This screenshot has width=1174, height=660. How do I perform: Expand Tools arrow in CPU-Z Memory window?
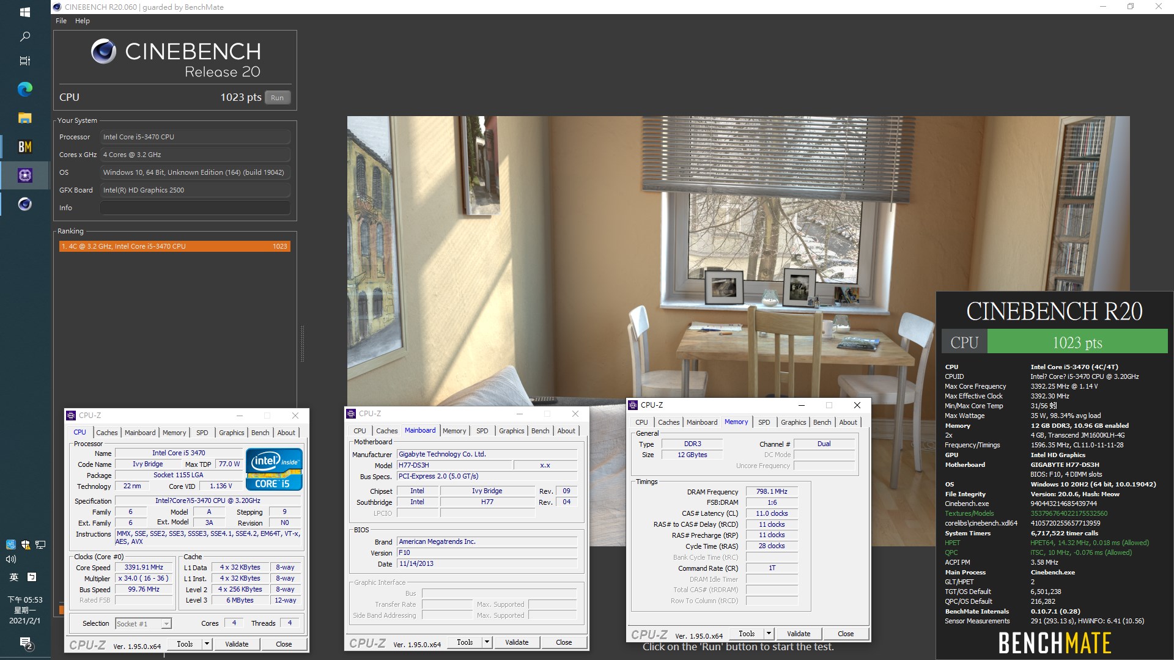click(x=769, y=634)
